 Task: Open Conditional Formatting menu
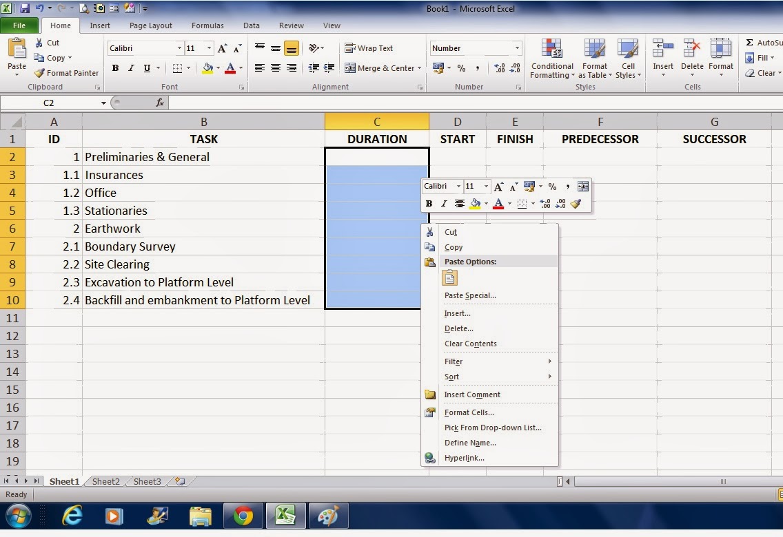coord(552,59)
